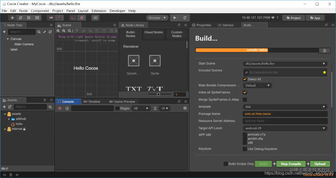Select the Builtin Nodes tab
The width and height of the screenshot is (336, 178).
pyautogui.click(x=131, y=34)
